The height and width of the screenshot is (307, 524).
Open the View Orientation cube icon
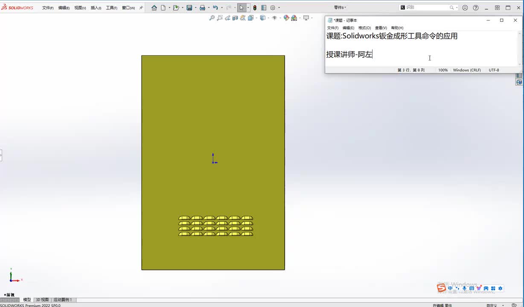tap(250, 18)
